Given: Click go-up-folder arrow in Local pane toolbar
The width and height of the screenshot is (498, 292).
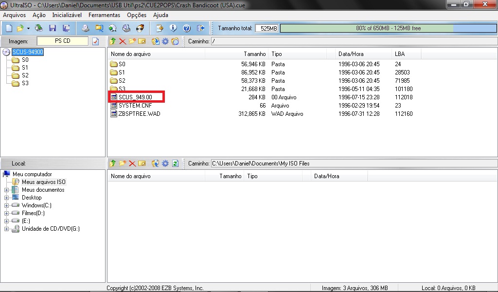Looking at the screenshot, I should tap(113, 164).
